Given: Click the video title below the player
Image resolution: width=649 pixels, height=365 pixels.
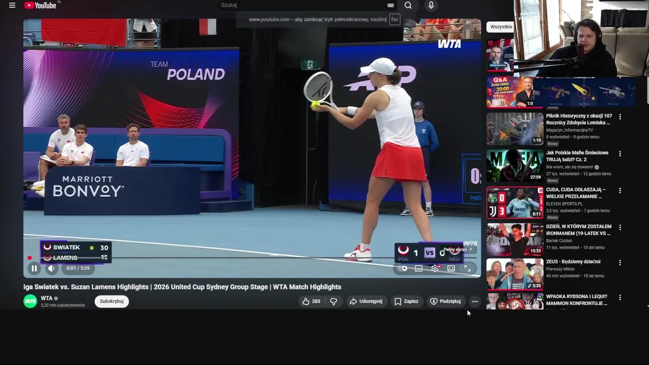Looking at the screenshot, I should (x=182, y=287).
